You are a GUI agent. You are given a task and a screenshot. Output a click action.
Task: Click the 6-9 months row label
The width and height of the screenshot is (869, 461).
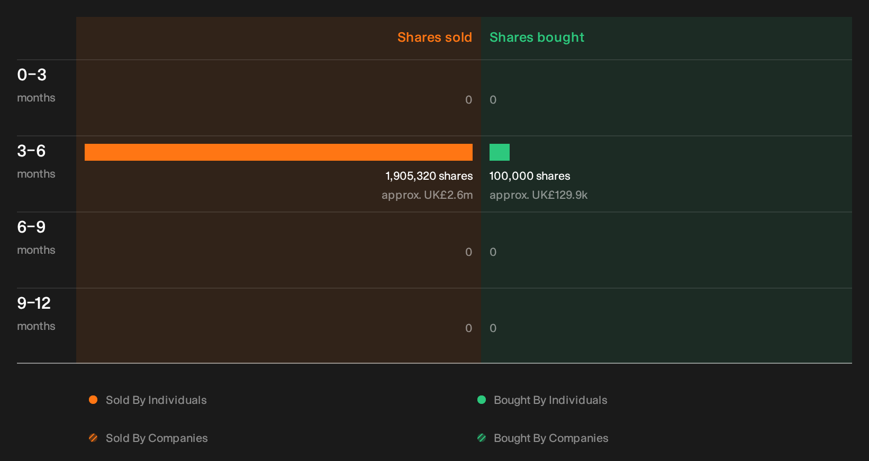36,237
